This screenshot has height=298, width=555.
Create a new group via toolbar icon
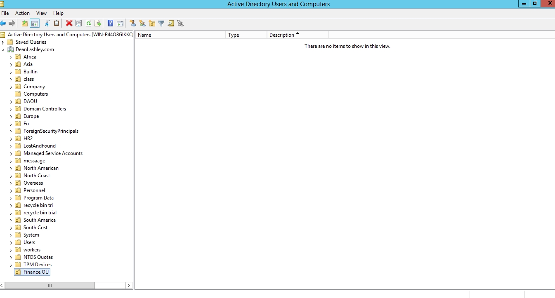click(142, 23)
